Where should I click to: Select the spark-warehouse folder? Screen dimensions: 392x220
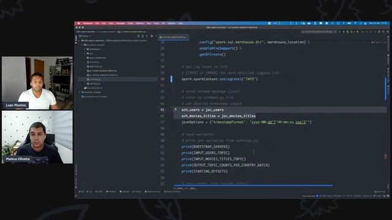96,58
